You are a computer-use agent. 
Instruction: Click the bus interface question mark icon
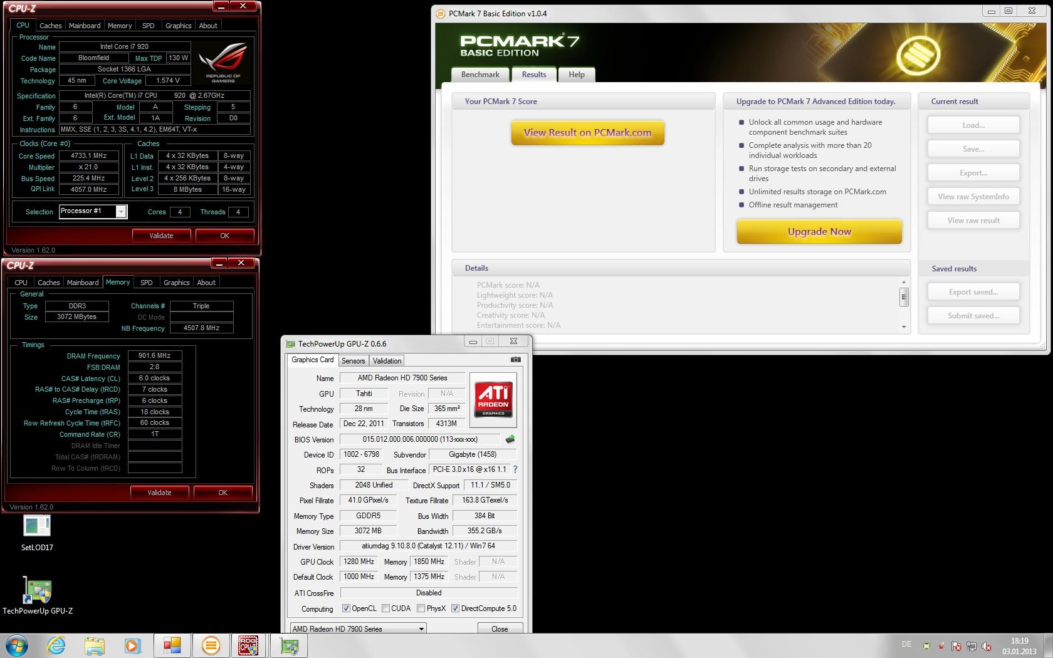[515, 469]
